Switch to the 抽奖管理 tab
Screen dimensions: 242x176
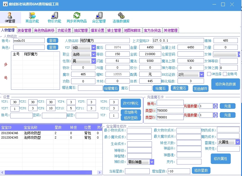tap(81, 30)
